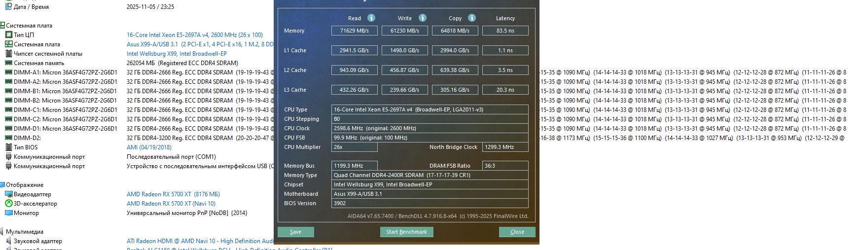Click the 3D-акселератор Xbox-style icon
Image resolution: width=862 pixels, height=250 pixels.
(8, 203)
